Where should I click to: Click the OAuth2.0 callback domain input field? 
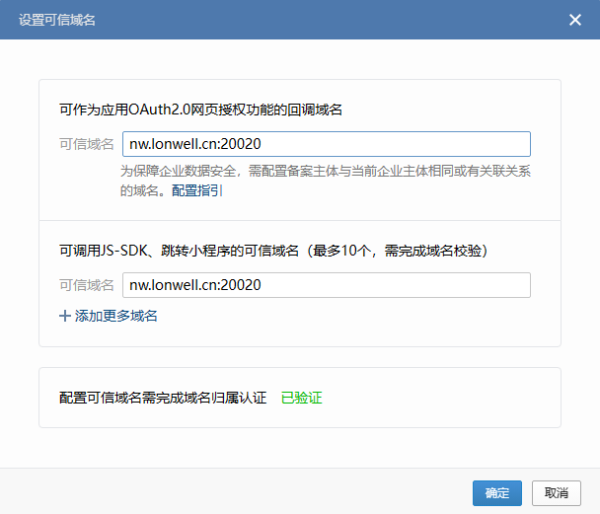pyautogui.click(x=326, y=144)
